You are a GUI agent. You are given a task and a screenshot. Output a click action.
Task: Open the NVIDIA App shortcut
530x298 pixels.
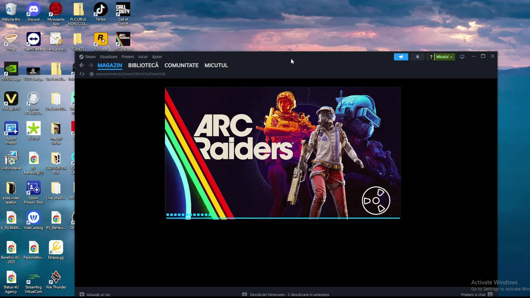(x=11, y=72)
